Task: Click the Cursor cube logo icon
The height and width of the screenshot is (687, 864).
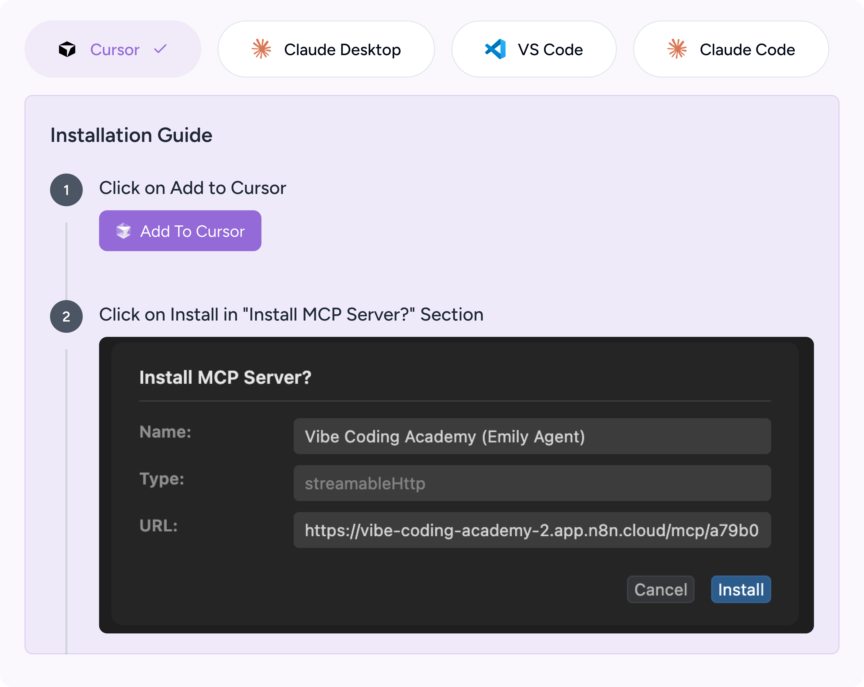Action: pyautogui.click(x=67, y=49)
